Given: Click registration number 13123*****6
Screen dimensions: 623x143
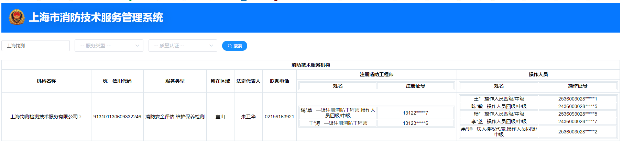Looking at the screenshot, I should coord(415,123).
